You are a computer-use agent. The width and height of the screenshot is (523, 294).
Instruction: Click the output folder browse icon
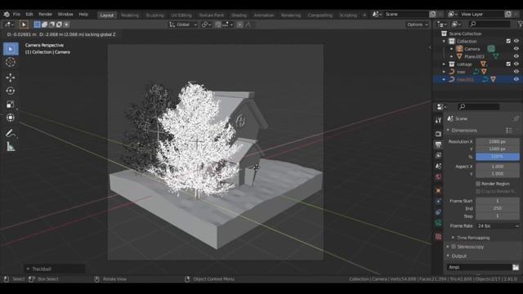pyautogui.click(x=516, y=267)
